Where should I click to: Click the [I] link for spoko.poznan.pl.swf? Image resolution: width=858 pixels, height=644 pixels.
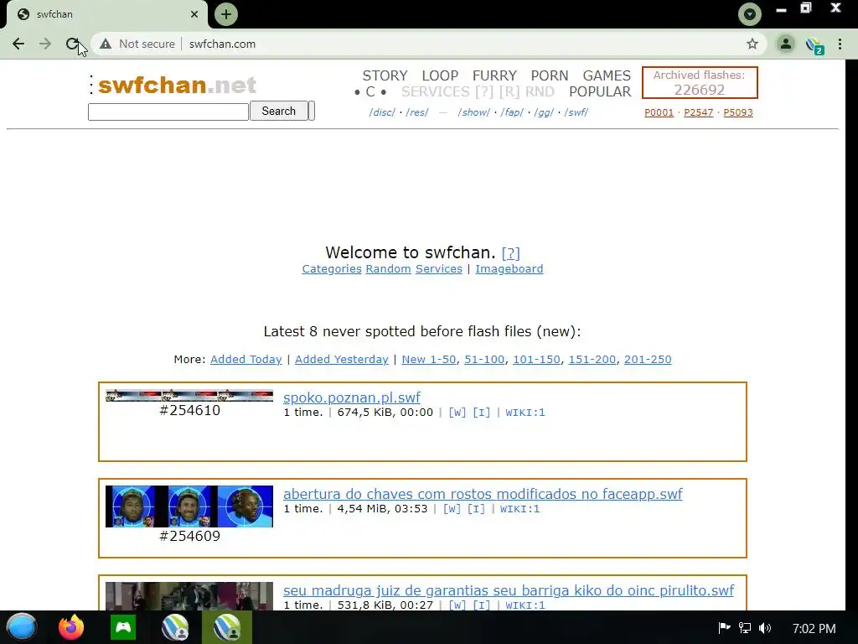coord(482,413)
